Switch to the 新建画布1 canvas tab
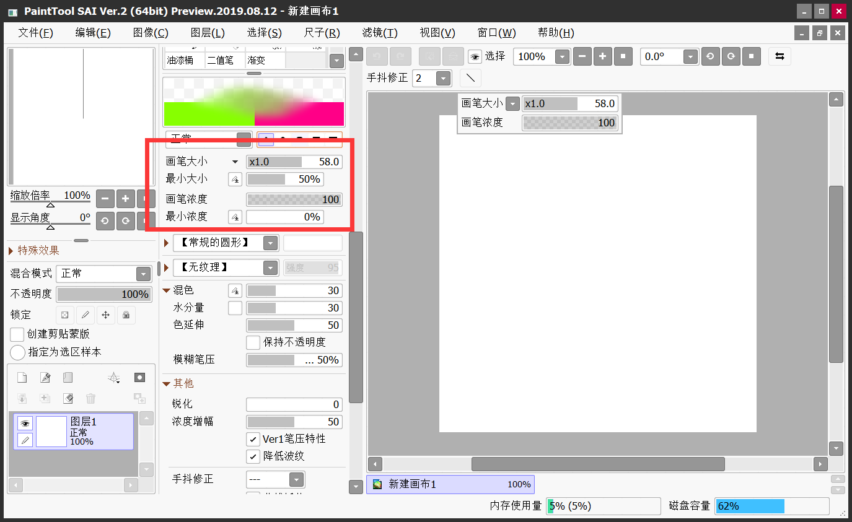This screenshot has height=522, width=852. (x=450, y=484)
